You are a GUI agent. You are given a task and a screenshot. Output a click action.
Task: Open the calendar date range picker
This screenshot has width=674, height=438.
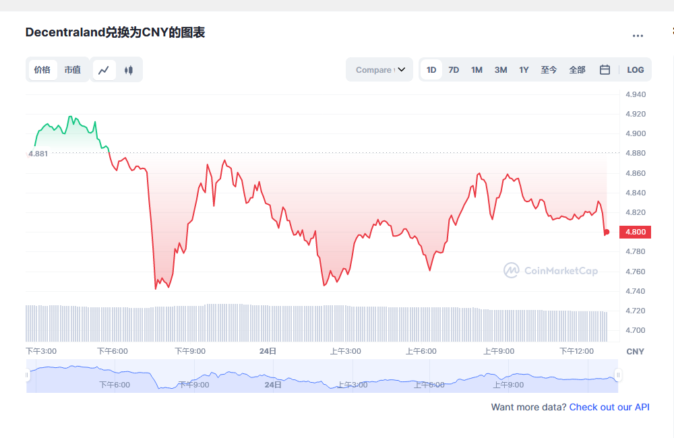605,69
